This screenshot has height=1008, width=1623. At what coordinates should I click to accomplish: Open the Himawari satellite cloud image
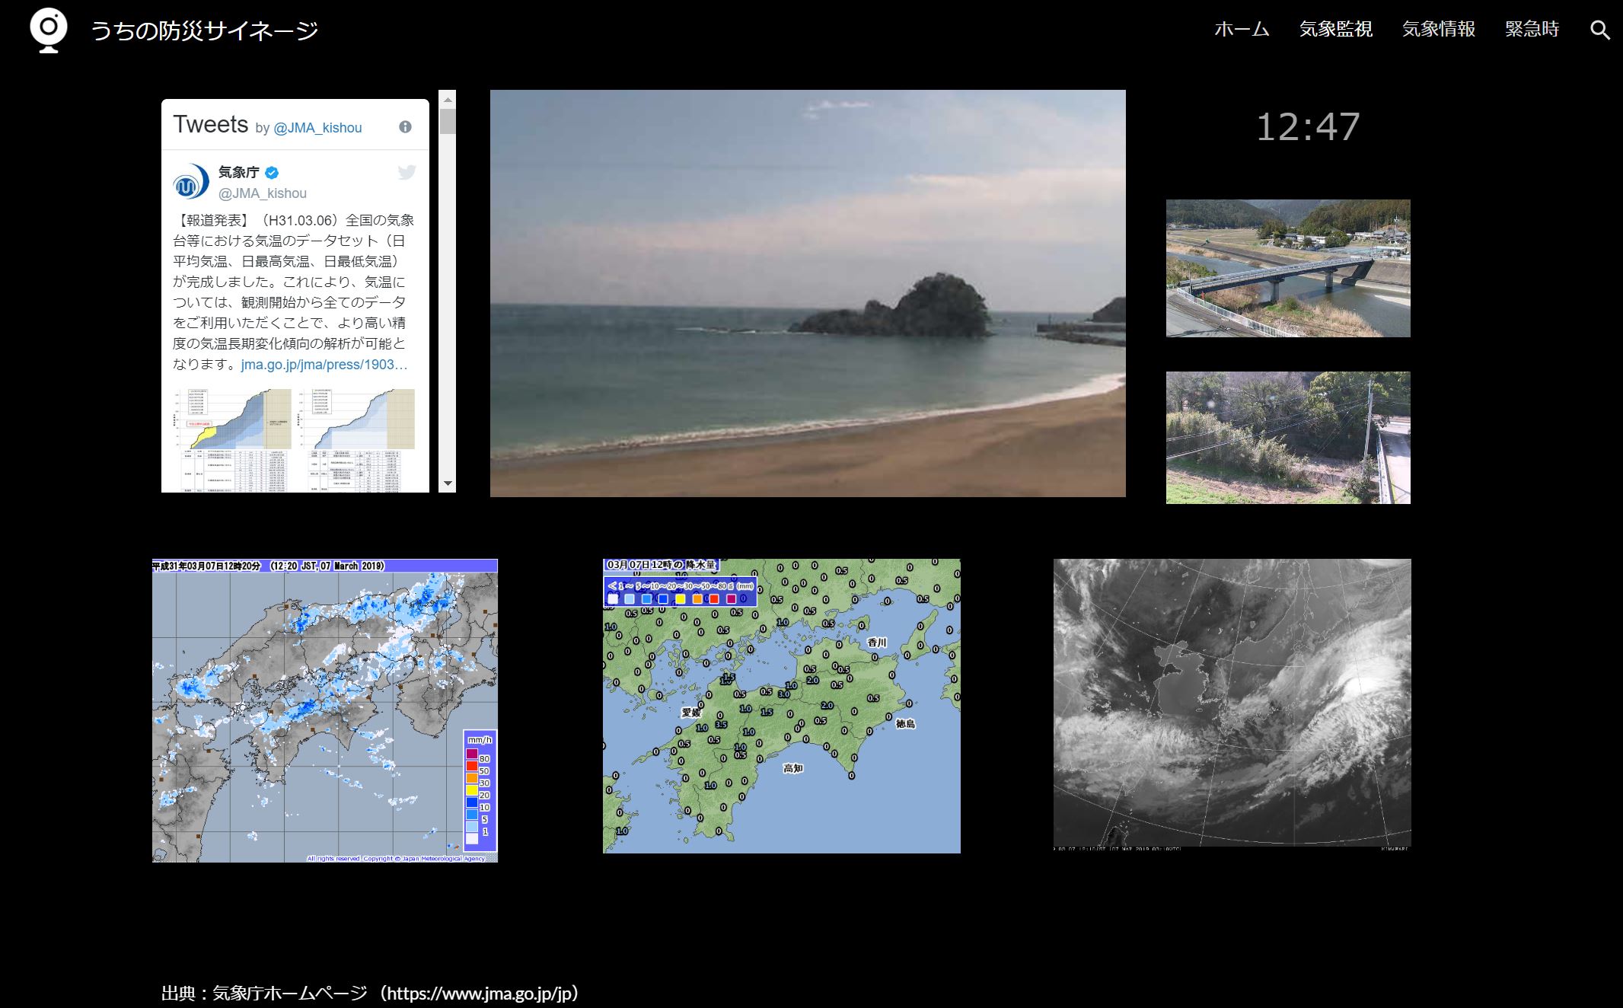coord(1232,704)
